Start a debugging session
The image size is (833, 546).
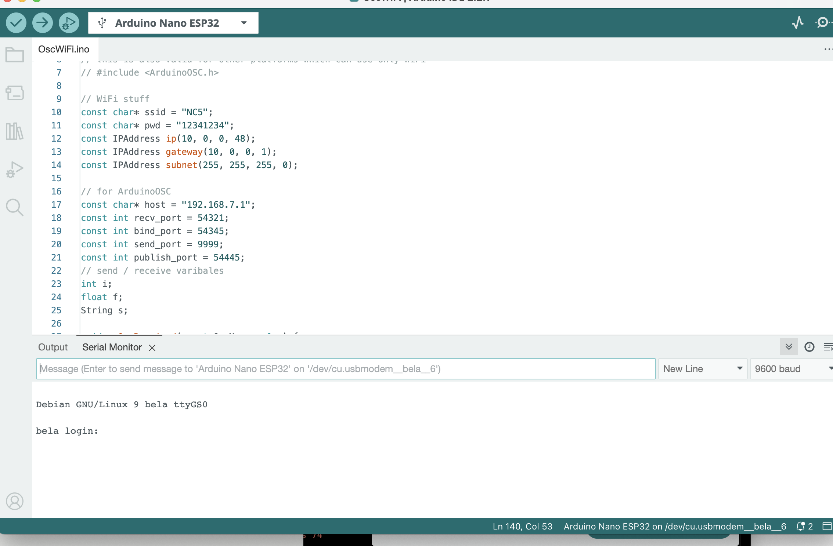pyautogui.click(x=69, y=22)
